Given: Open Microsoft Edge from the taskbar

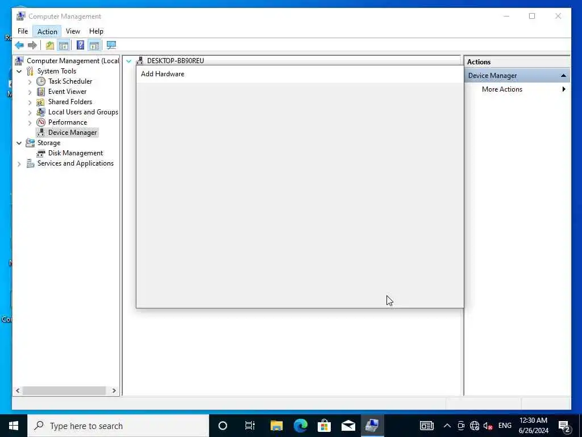Looking at the screenshot, I should click(x=300, y=426).
